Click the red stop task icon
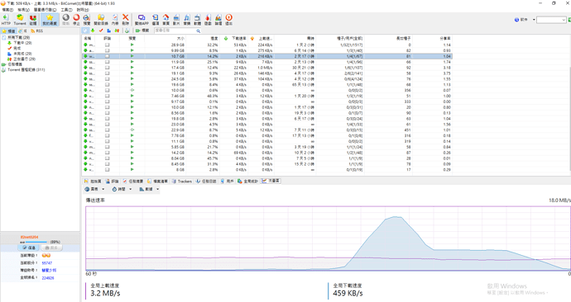 pyautogui.click(x=76, y=19)
